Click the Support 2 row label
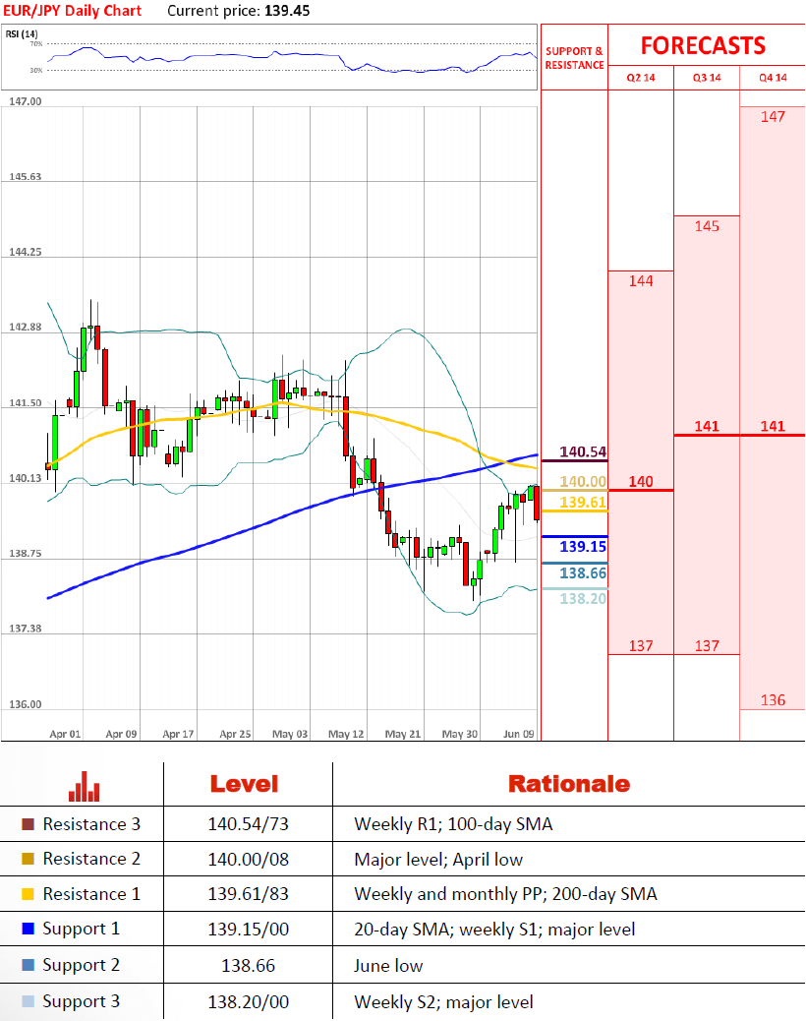 point(82,966)
